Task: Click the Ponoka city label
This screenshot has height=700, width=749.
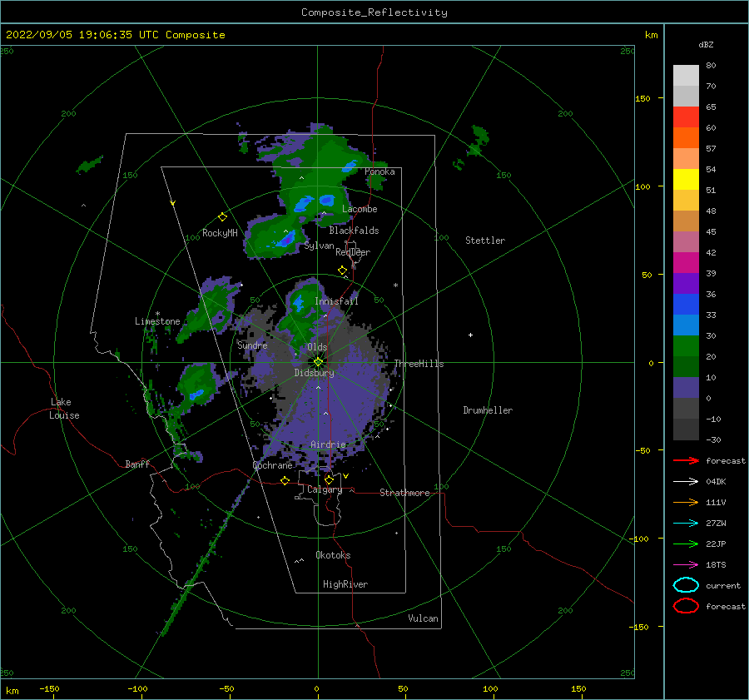Action: coord(379,171)
